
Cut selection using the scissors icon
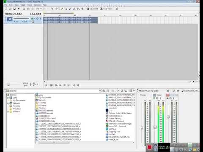24,9
